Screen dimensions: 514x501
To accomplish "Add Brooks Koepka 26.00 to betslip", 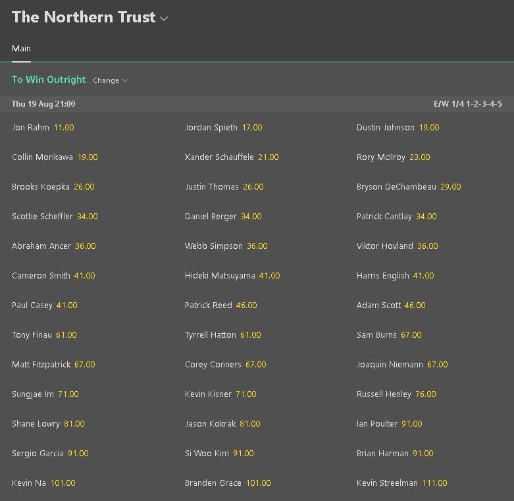I will [84, 187].
